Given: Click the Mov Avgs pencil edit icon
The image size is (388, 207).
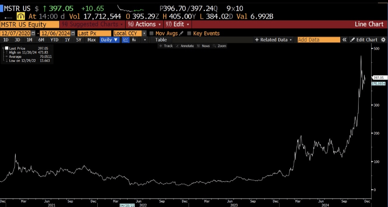Looking at the screenshot, I should [181, 33].
